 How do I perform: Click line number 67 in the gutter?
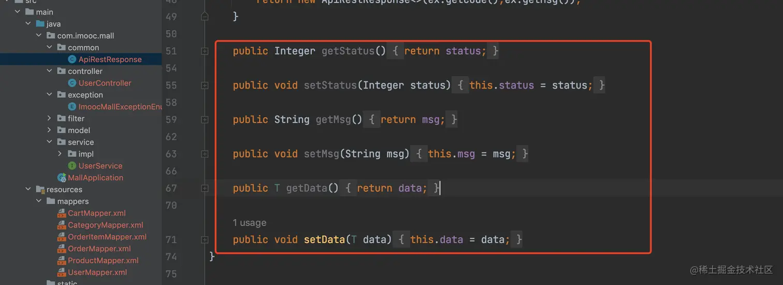pyautogui.click(x=171, y=188)
